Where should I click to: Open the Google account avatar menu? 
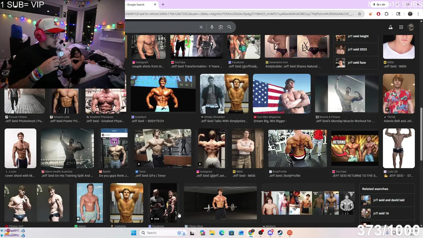[x=411, y=27]
